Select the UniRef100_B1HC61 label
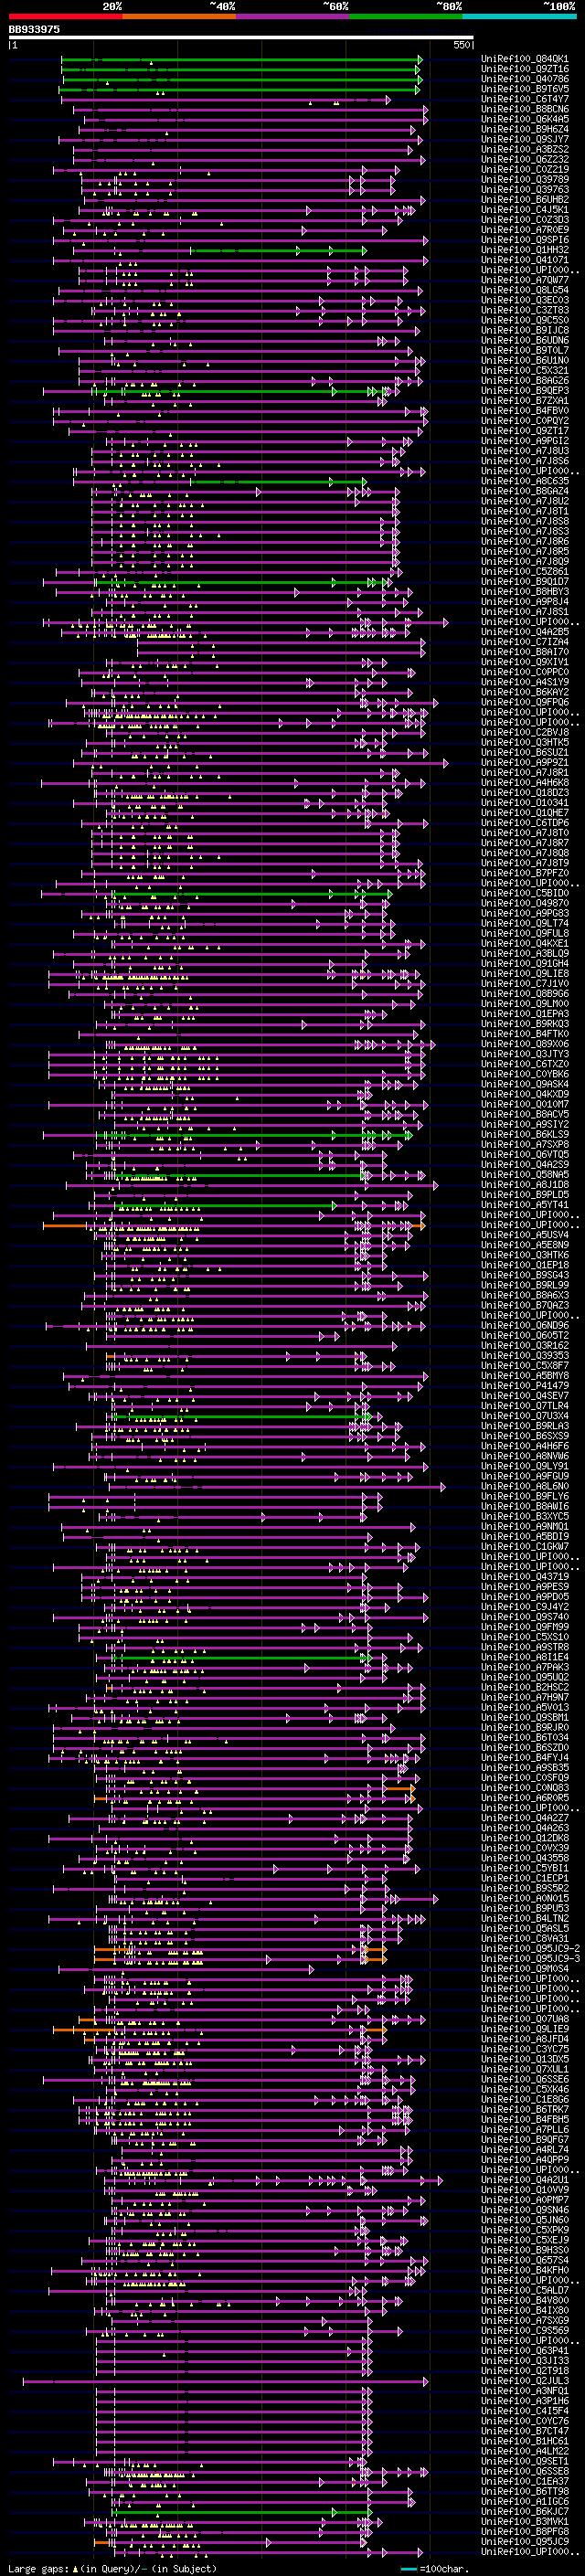The height and width of the screenshot is (2576, 585). click(x=525, y=2441)
